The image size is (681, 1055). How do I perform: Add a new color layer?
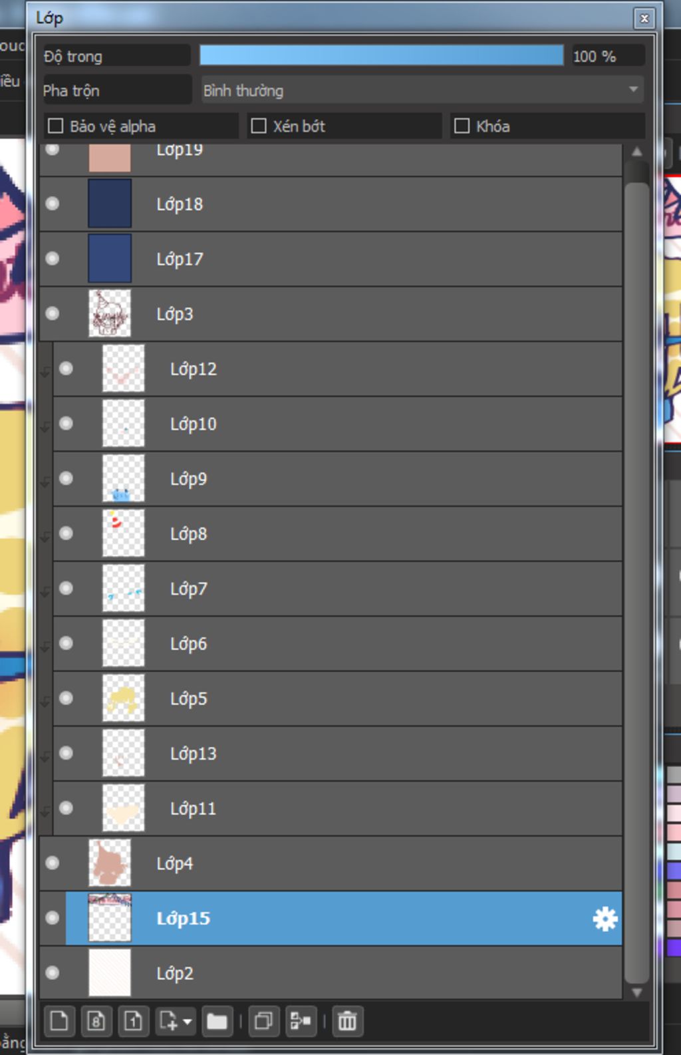pyautogui.click(x=59, y=1020)
